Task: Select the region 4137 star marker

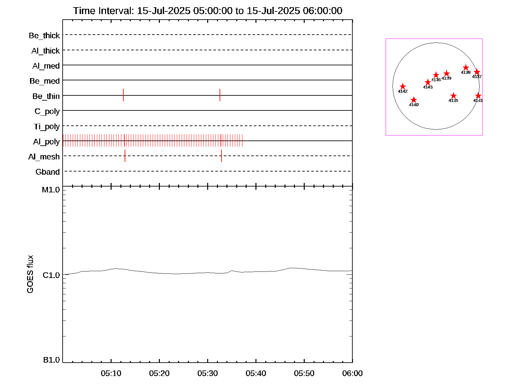Action: [477, 72]
